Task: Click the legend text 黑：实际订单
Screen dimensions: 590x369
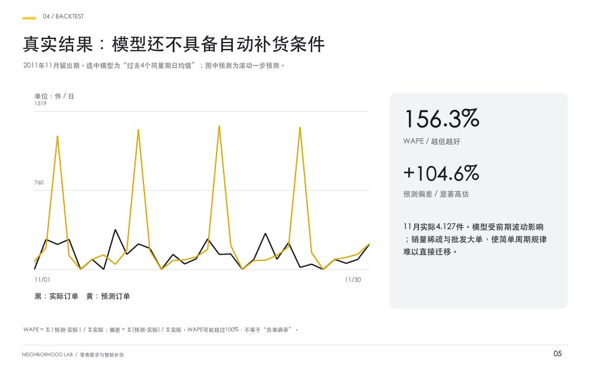Action: (x=57, y=296)
